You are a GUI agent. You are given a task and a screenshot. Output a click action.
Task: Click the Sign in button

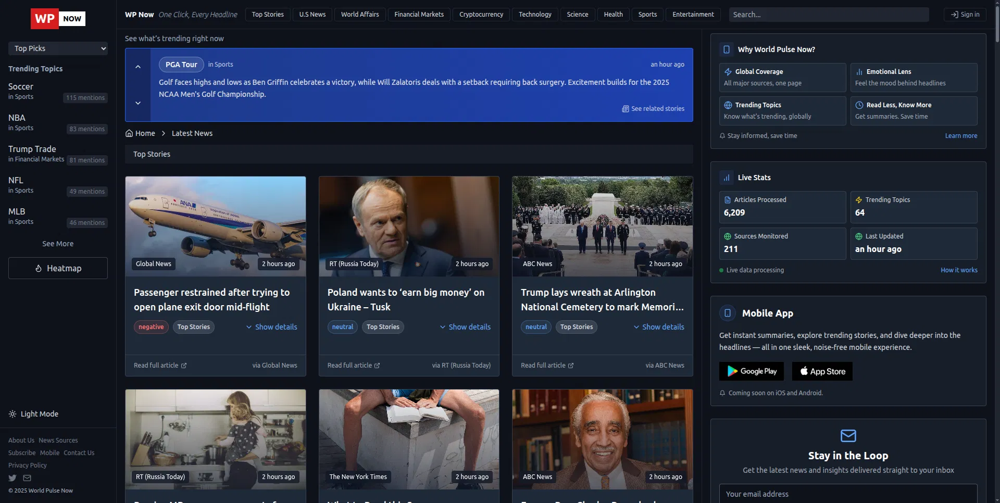click(x=965, y=14)
